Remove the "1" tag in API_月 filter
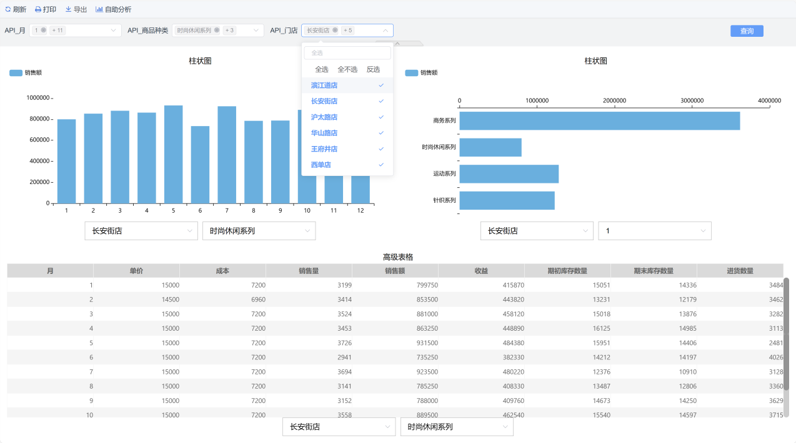The height and width of the screenshot is (443, 796). (x=44, y=31)
